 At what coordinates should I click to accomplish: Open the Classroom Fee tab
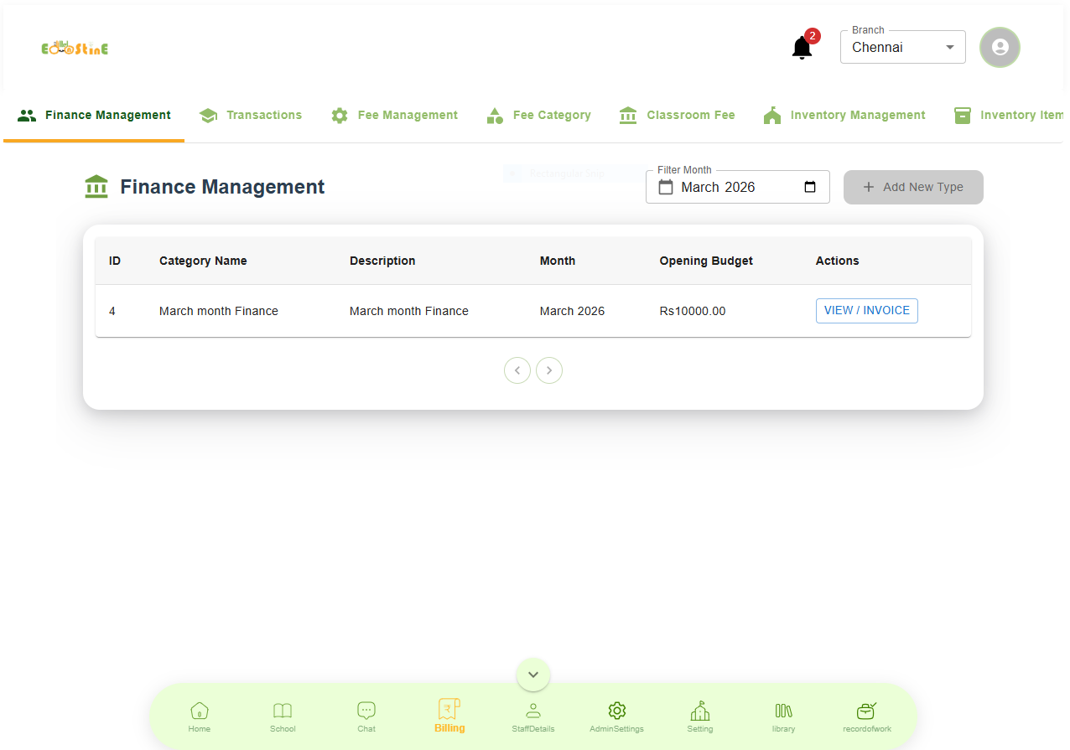pos(677,116)
